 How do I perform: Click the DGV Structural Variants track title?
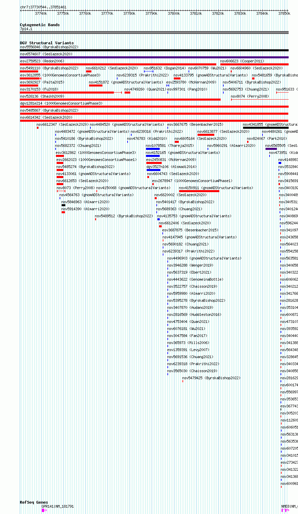click(47, 43)
